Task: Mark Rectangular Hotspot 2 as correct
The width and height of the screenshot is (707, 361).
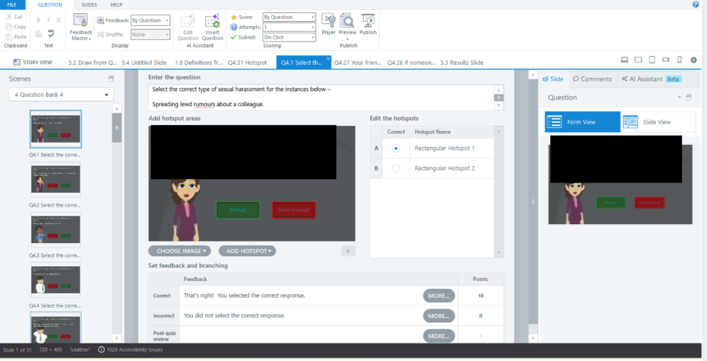Action: tap(396, 168)
